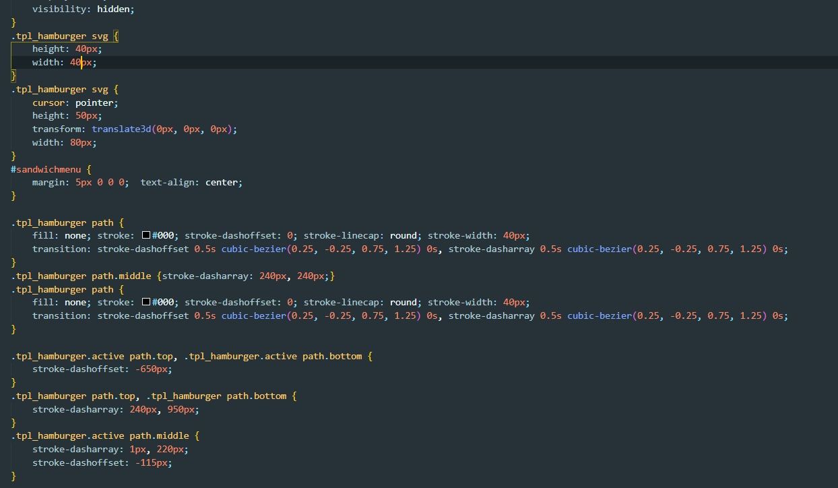Click the '.tpl_hamburger path.top' selector without .active

click(x=73, y=396)
